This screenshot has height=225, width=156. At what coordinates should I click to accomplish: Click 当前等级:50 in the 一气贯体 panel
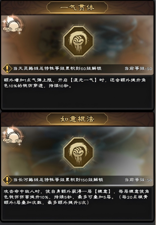(139, 69)
